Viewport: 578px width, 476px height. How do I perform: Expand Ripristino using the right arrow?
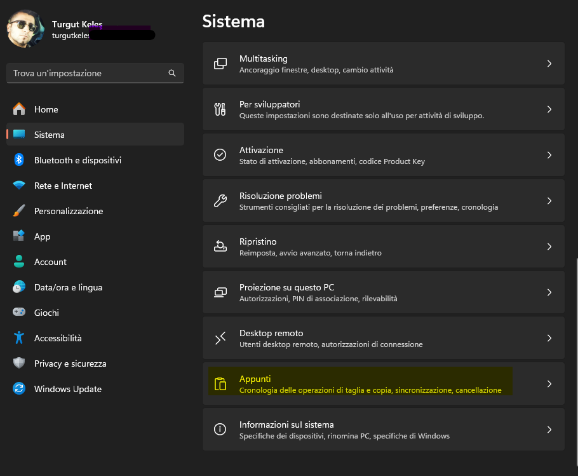point(549,247)
